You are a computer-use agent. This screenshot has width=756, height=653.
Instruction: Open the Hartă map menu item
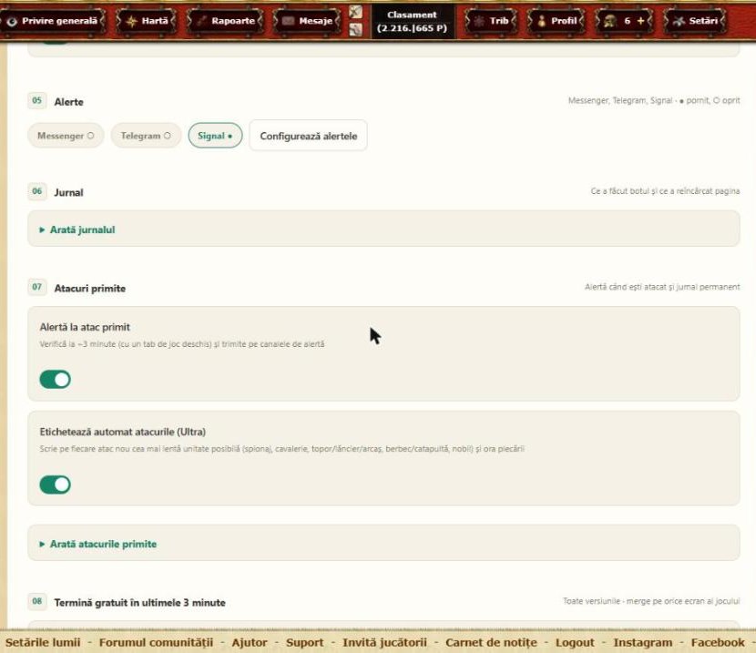[x=147, y=21]
